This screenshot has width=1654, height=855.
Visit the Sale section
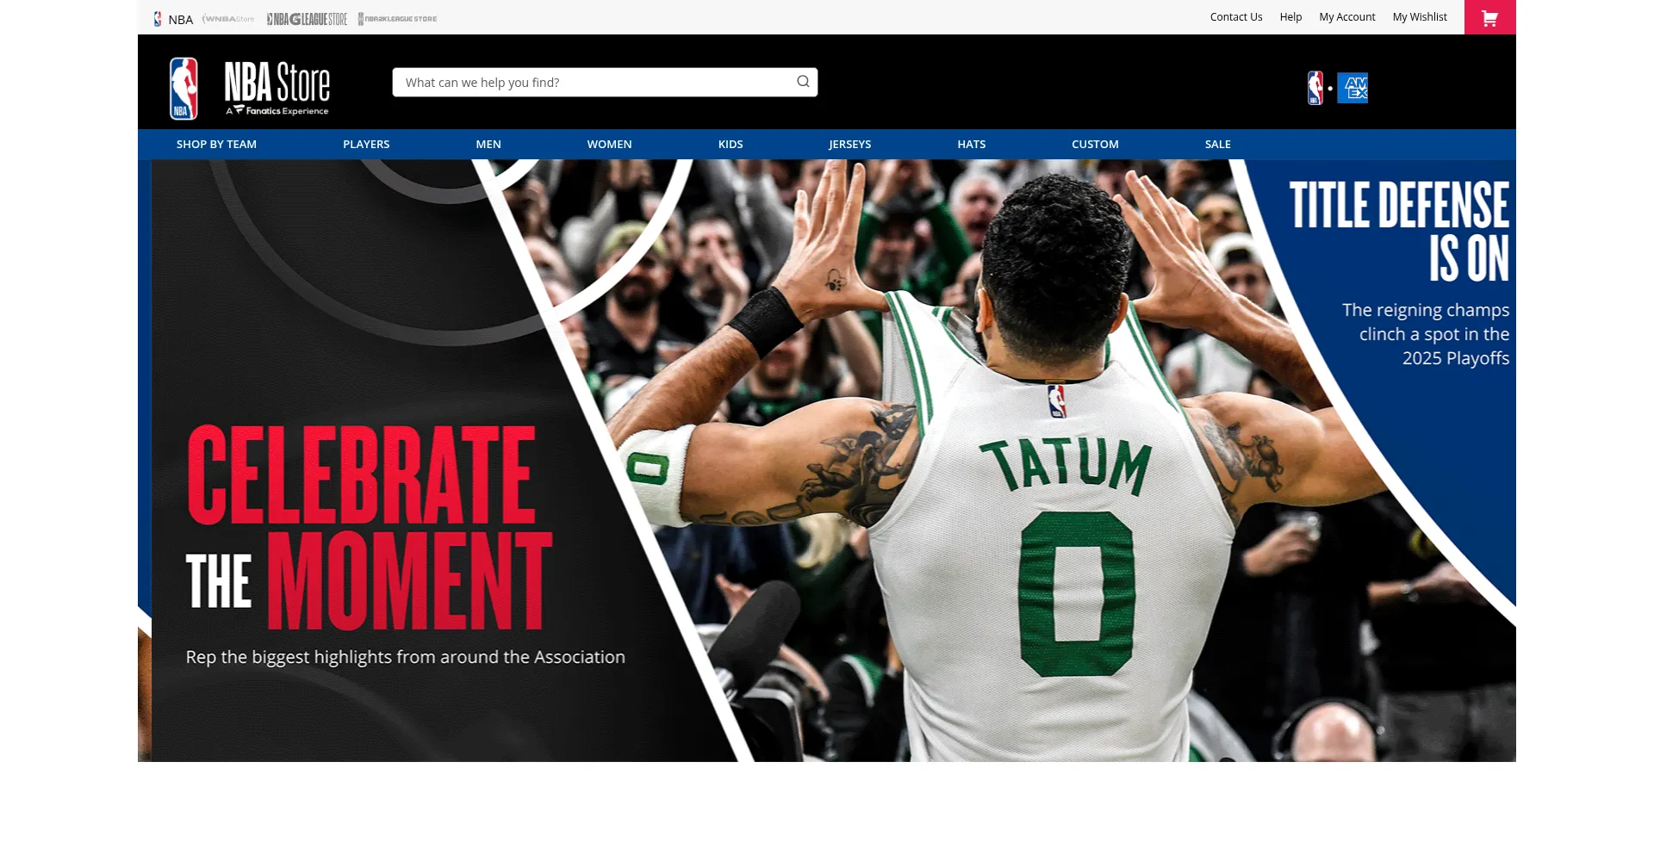point(1217,145)
